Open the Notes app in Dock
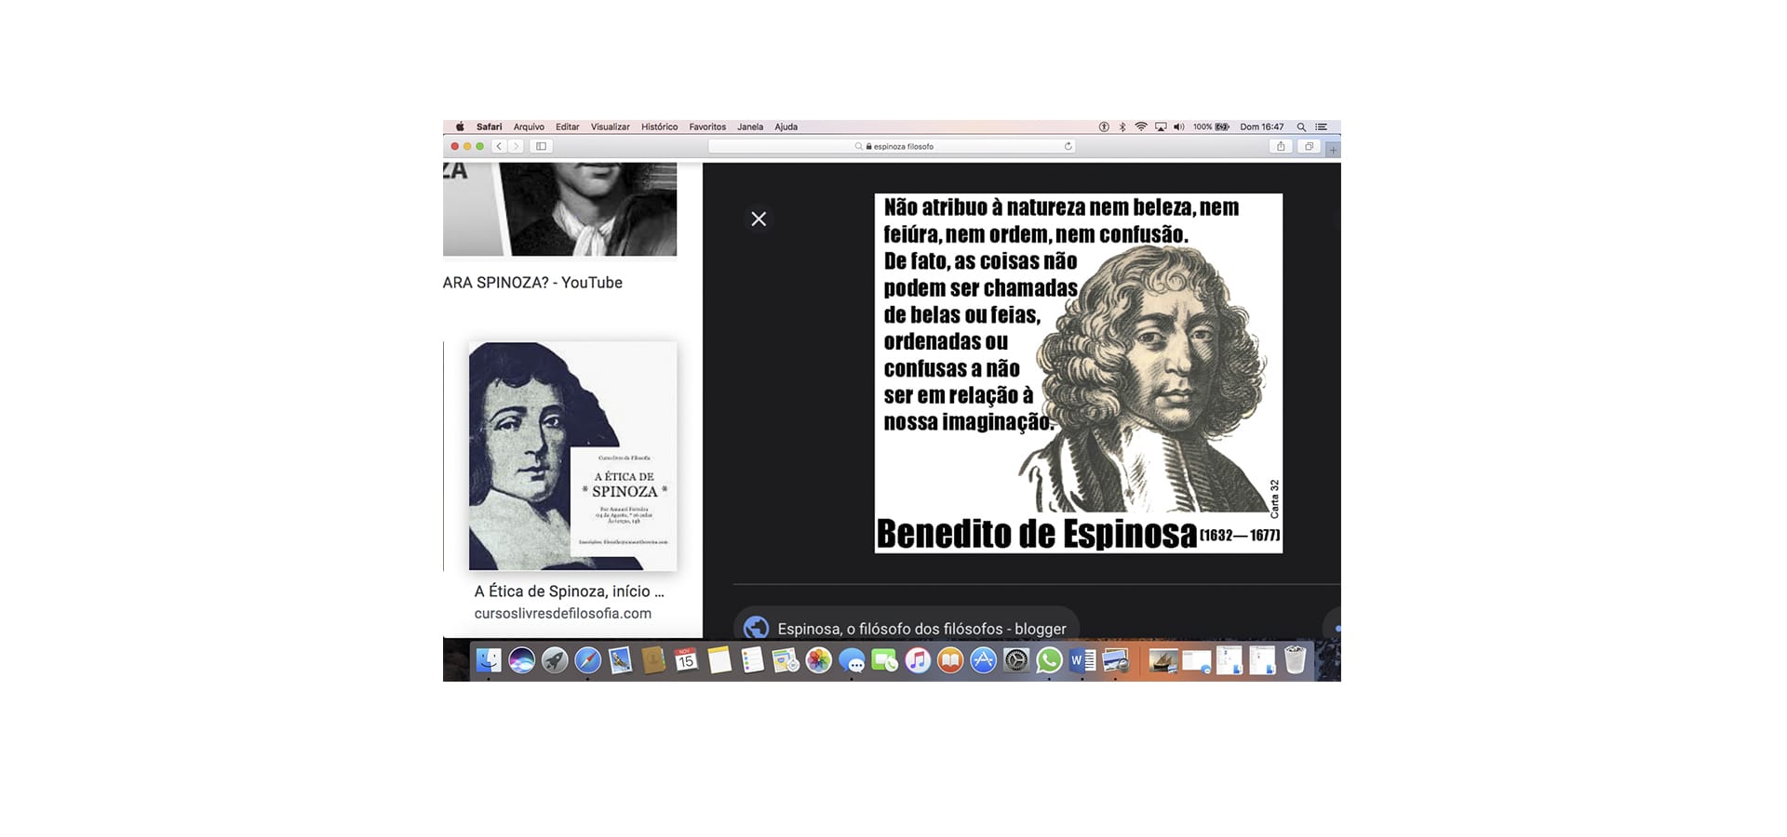This screenshot has width=1787, height=837. [719, 660]
